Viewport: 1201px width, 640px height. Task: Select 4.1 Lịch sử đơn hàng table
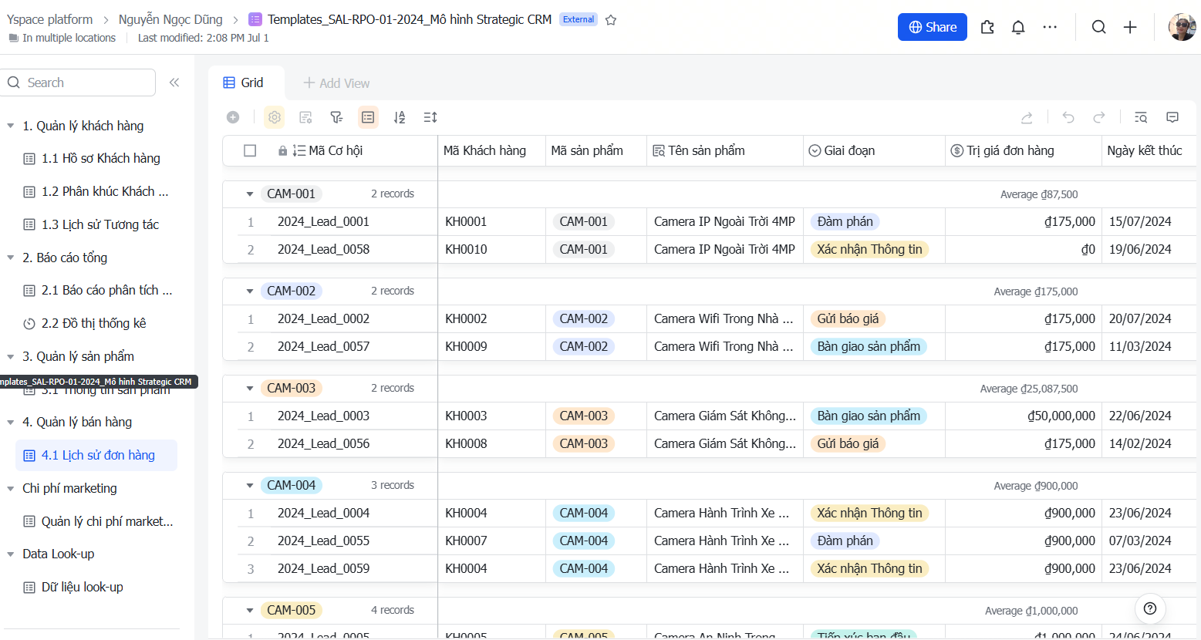96,455
